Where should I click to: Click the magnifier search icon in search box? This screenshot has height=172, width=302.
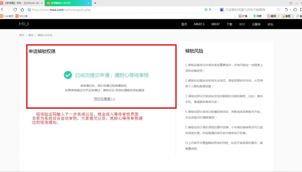point(278,10)
